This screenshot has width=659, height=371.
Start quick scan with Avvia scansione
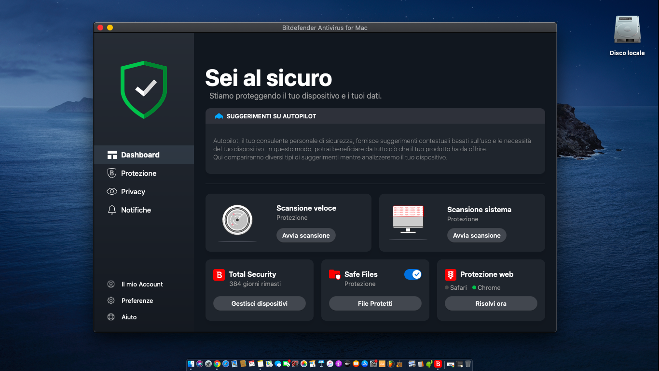[x=306, y=235]
